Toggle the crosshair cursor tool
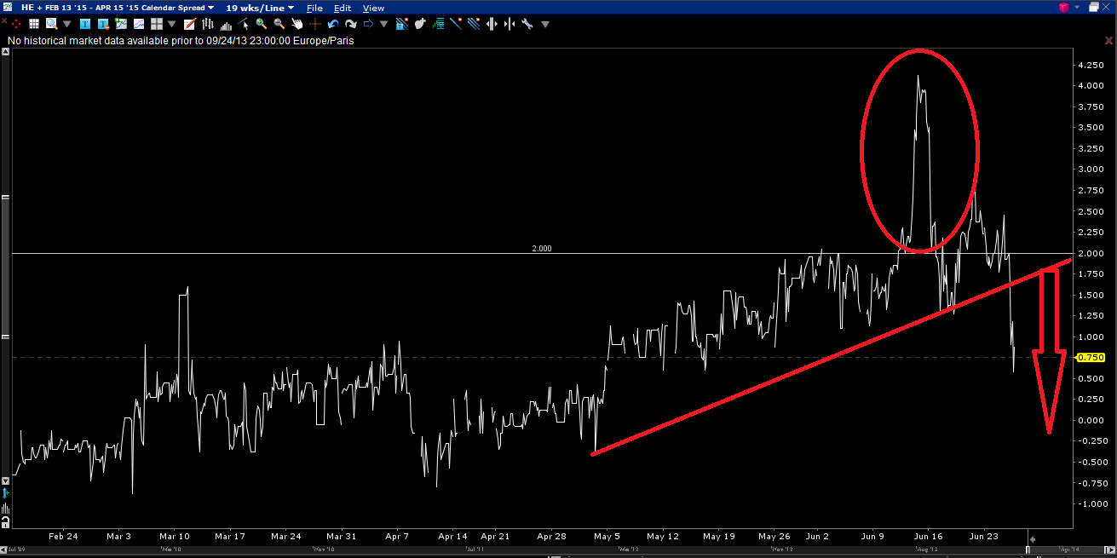The image size is (1117, 558). pos(317,24)
